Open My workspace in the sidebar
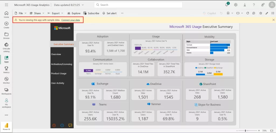The width and height of the screenshot is (276, 133). [6, 103]
